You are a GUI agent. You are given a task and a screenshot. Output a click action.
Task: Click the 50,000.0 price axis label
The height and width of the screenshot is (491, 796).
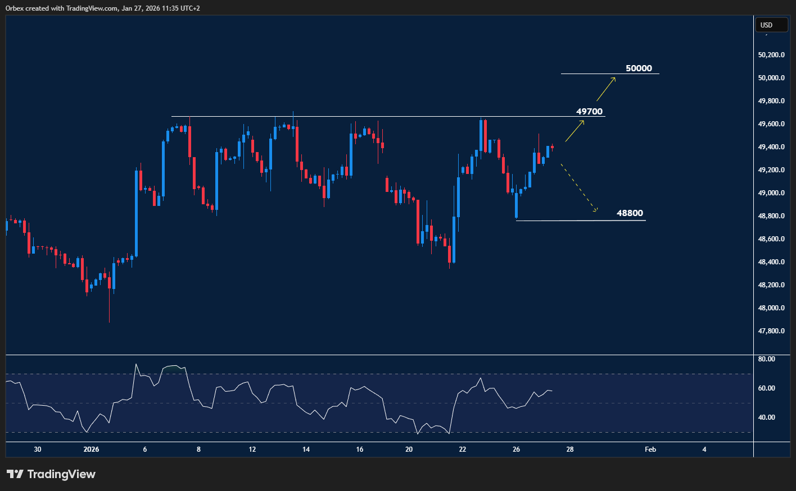coord(771,78)
